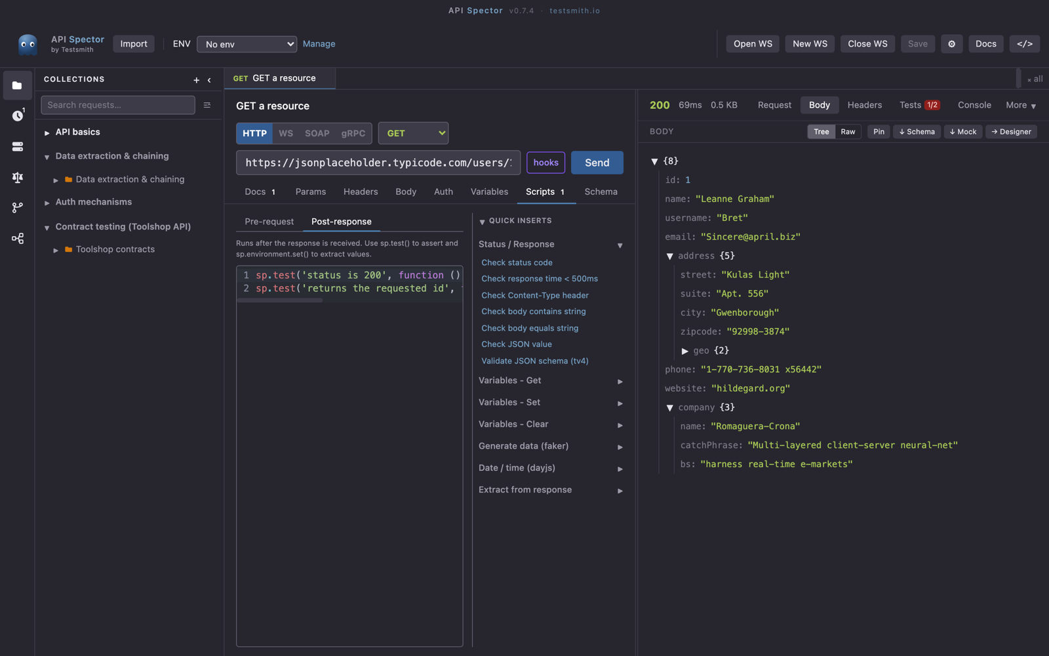
Task: Open the balance scales sidebar icon
Action: tap(18, 177)
